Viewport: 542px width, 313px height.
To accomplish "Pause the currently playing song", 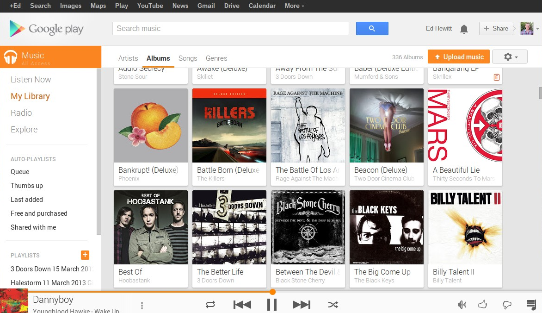I will pyautogui.click(x=271, y=305).
